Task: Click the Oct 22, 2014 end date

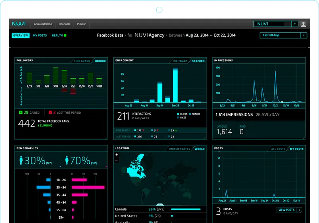Action: (x=224, y=35)
